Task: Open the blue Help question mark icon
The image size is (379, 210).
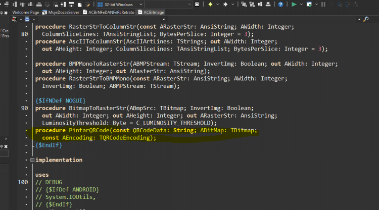Action: [x=280, y=5]
